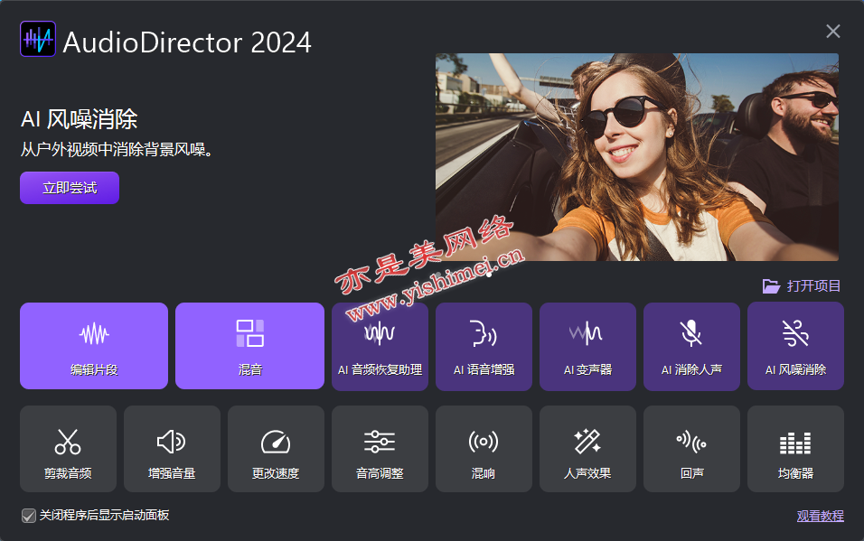Open 回声 echo tool
864x541 pixels.
click(691, 449)
